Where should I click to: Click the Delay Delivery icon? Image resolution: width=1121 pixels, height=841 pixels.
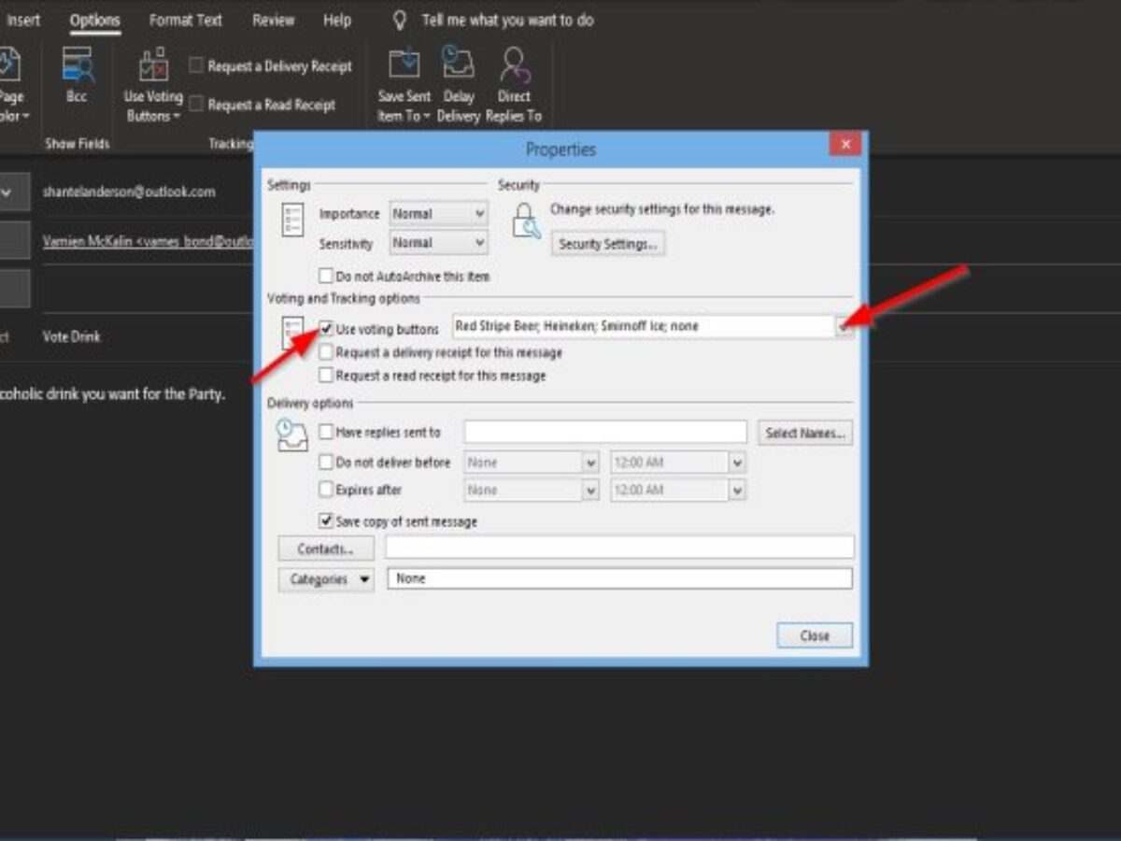point(457,64)
